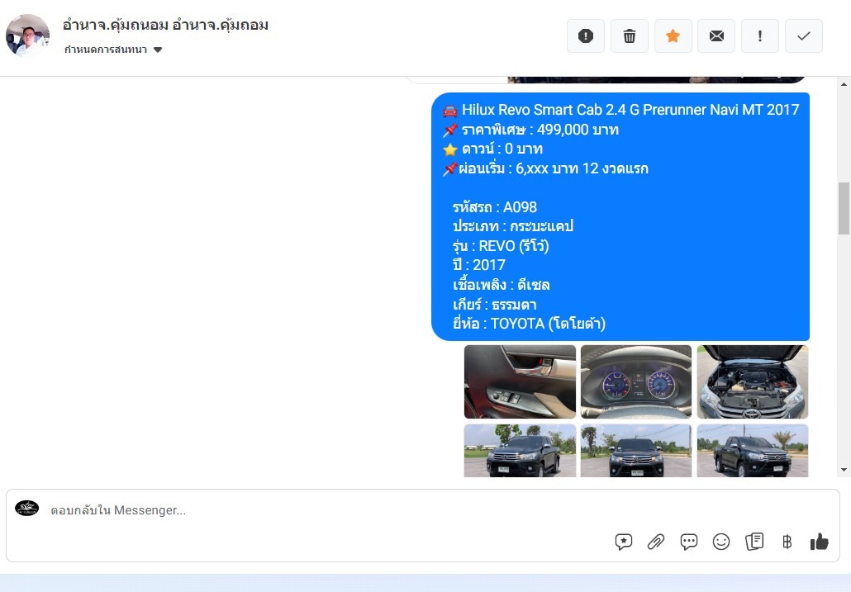Viewport: 851px width, 592px height.
Task: Mark as unread with envelope icon
Action: coord(716,36)
